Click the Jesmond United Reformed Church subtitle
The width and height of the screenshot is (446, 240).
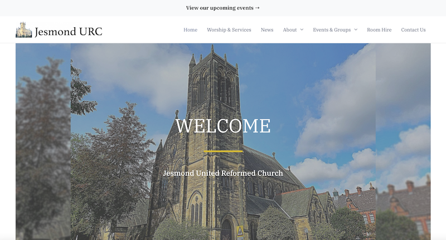pyautogui.click(x=223, y=173)
